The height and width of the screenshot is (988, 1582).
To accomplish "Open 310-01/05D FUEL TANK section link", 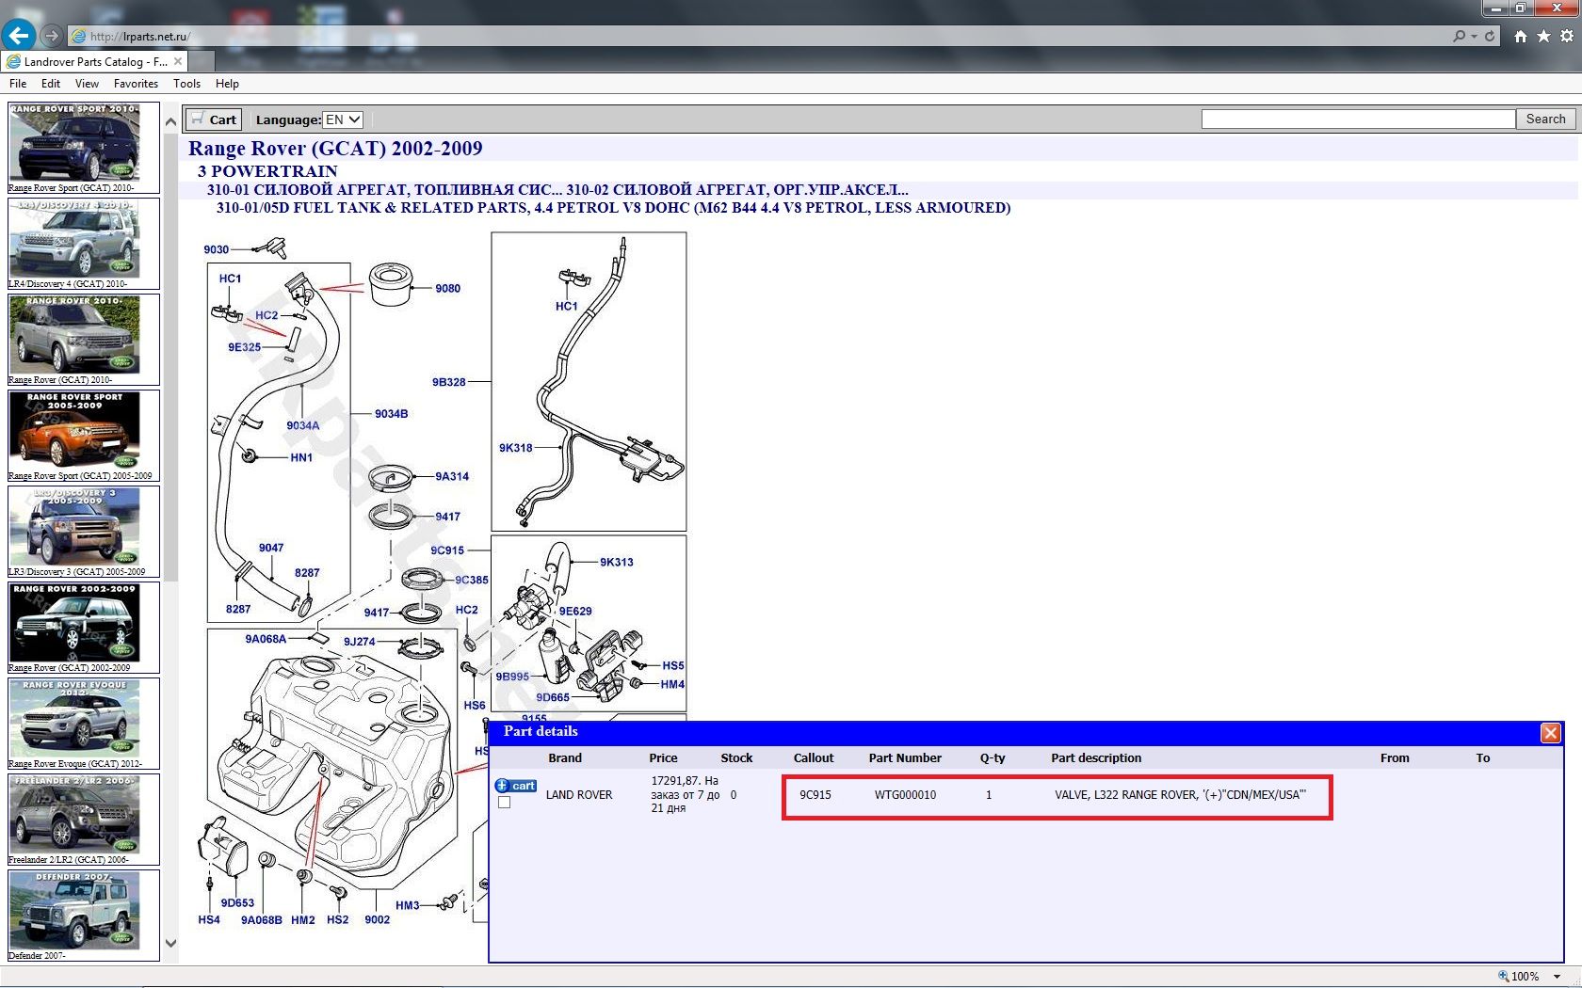I will [x=613, y=207].
